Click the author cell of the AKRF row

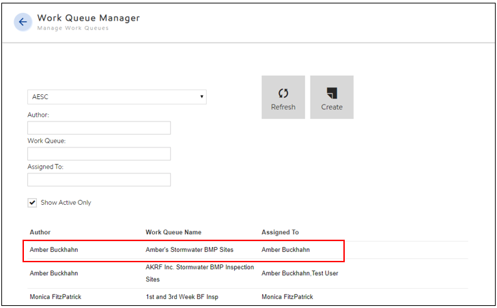tap(53, 273)
